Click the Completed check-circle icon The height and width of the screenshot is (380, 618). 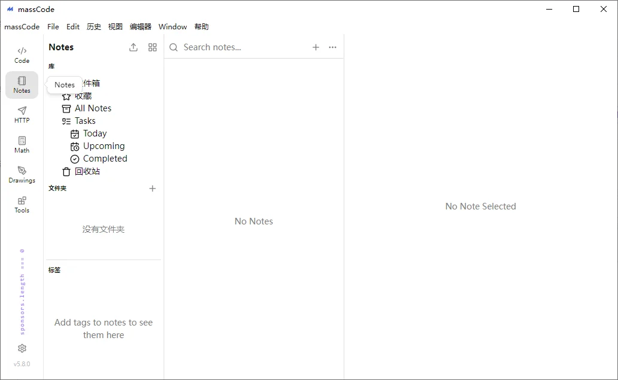point(75,159)
